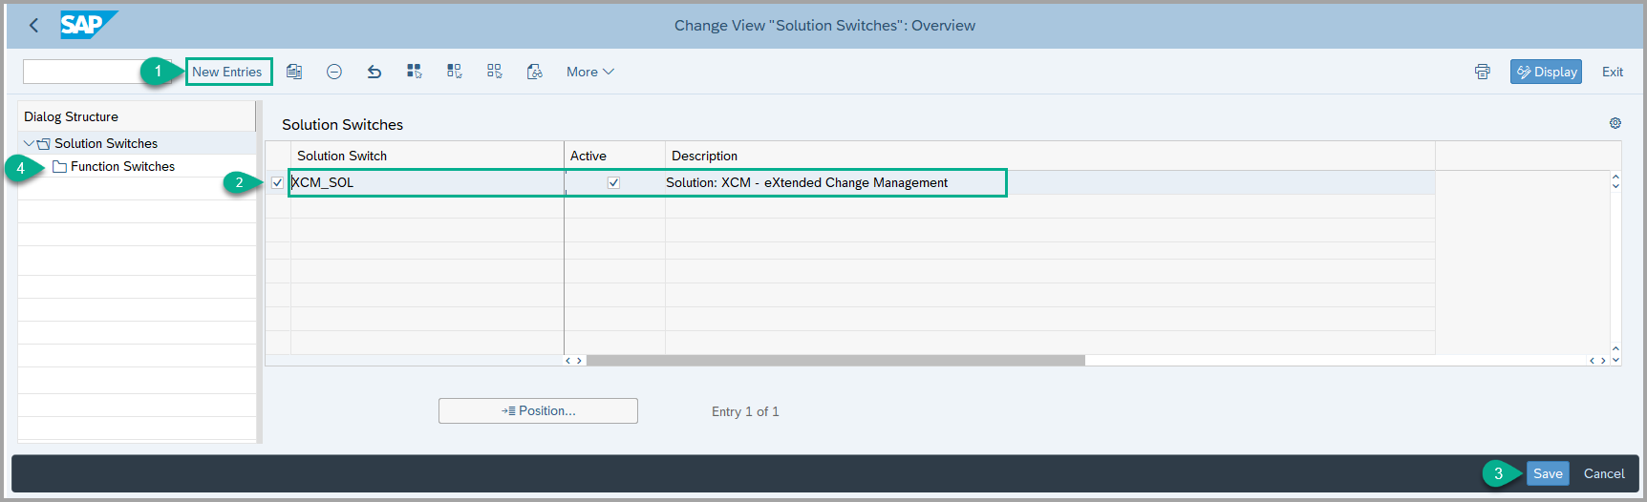1647x502 pixels.
Task: Click the Exit menu item
Action: 1612,72
